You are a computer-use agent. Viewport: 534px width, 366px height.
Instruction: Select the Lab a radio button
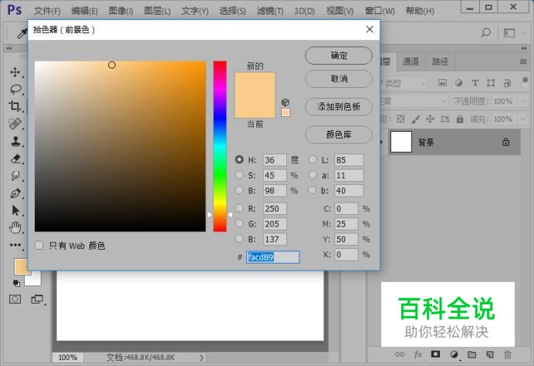pyautogui.click(x=313, y=175)
